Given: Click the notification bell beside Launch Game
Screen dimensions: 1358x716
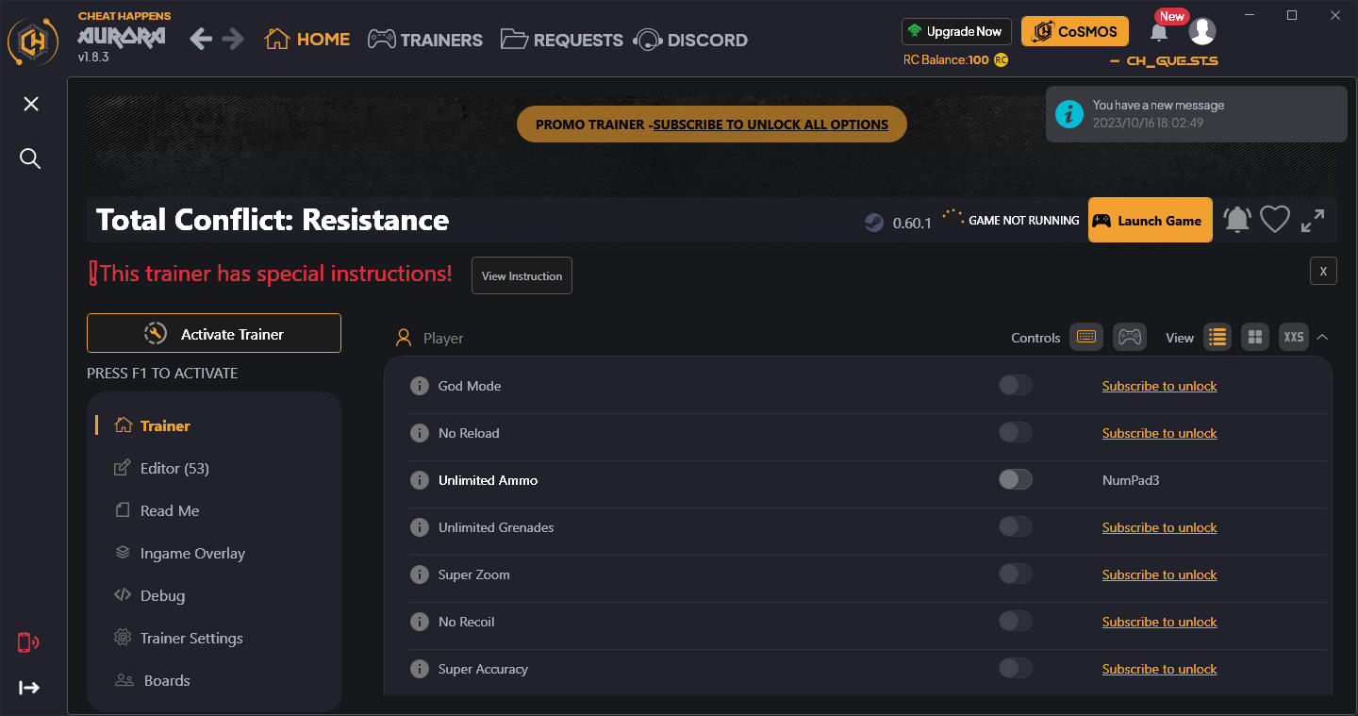Looking at the screenshot, I should click(1237, 219).
